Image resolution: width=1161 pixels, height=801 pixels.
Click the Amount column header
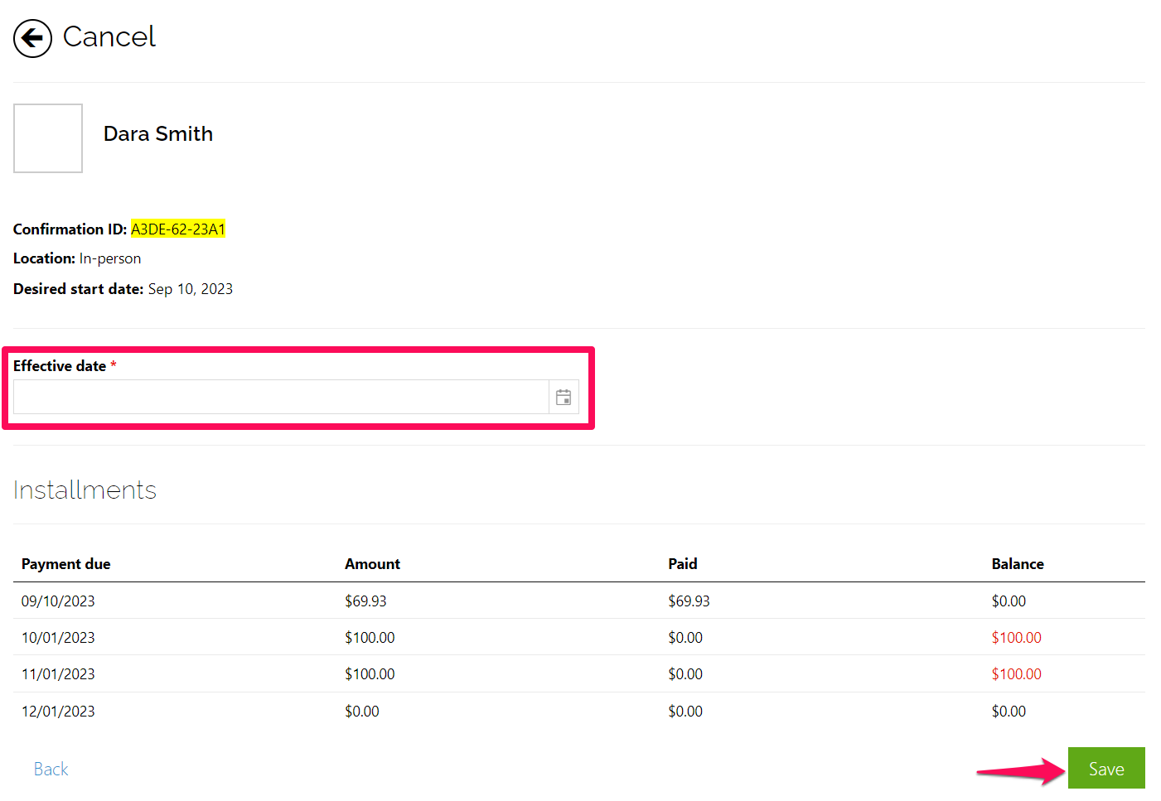[x=372, y=564]
